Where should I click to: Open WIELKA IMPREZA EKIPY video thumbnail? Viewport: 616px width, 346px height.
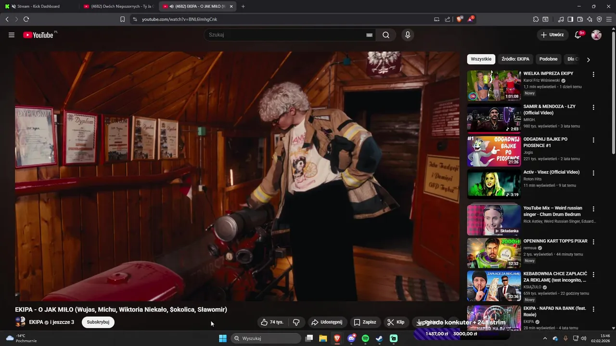[494, 86]
